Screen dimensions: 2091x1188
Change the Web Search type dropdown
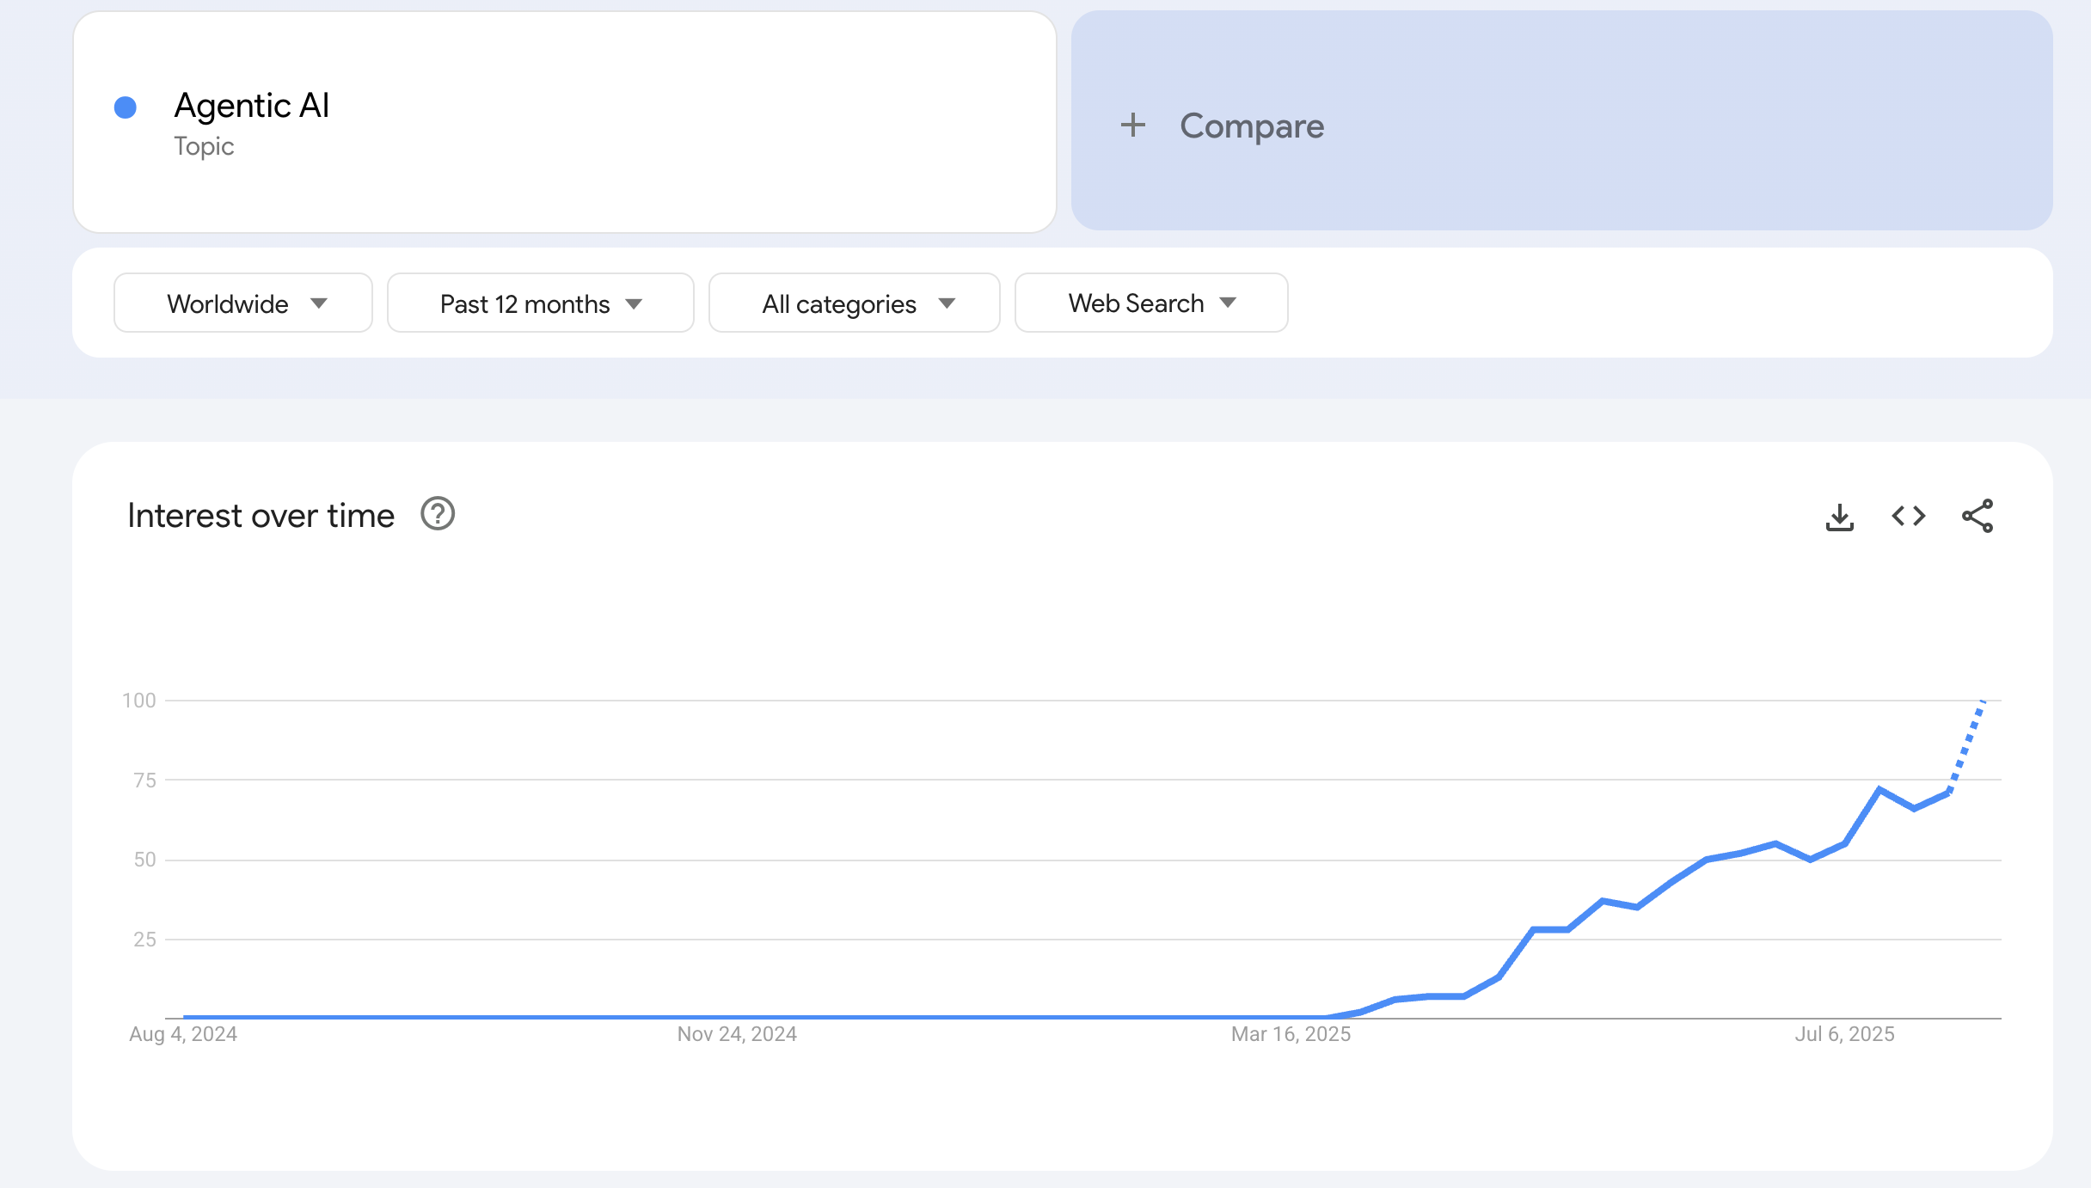click(1150, 303)
